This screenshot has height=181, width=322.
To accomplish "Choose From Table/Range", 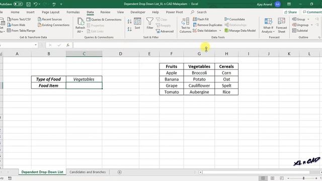I will [x=21, y=31].
